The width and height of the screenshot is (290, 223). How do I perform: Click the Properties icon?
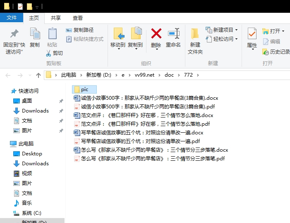252,33
